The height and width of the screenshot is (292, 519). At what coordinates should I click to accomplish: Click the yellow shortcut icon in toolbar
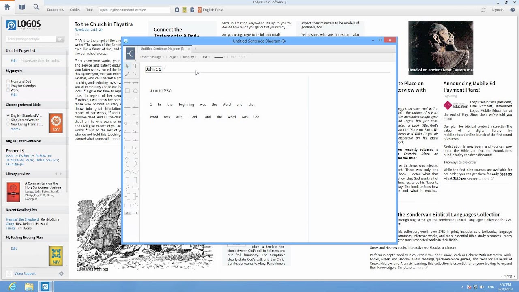(x=184, y=10)
